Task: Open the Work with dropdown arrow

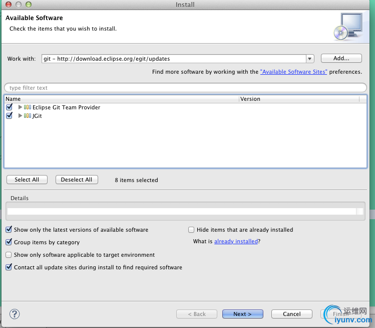Action: point(310,59)
